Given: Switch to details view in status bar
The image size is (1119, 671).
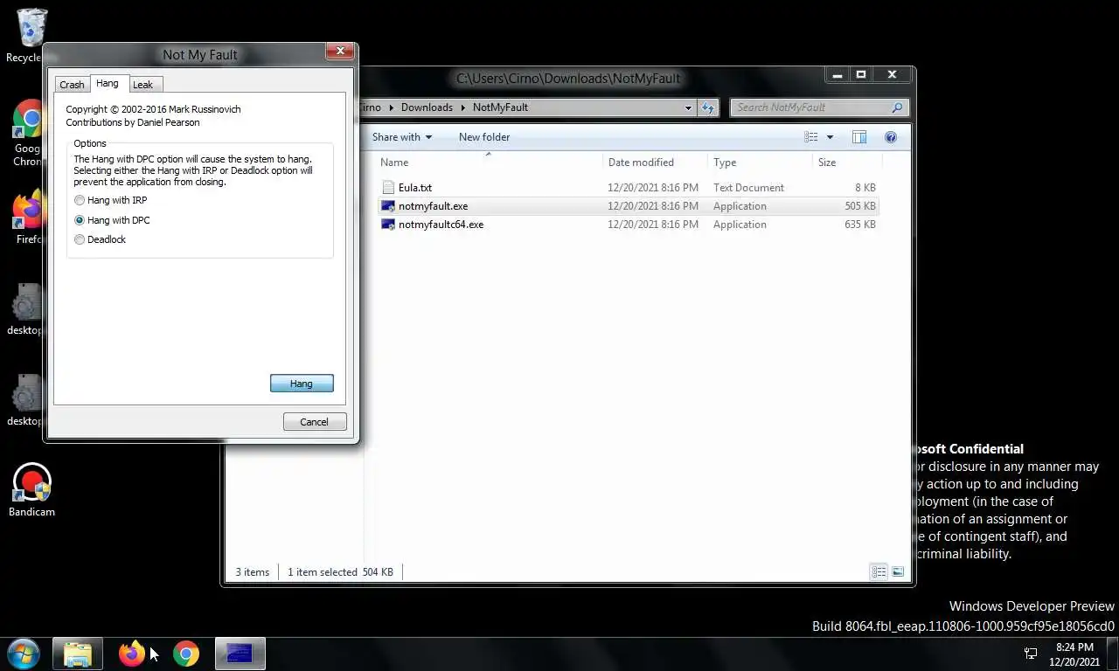Looking at the screenshot, I should (x=879, y=572).
